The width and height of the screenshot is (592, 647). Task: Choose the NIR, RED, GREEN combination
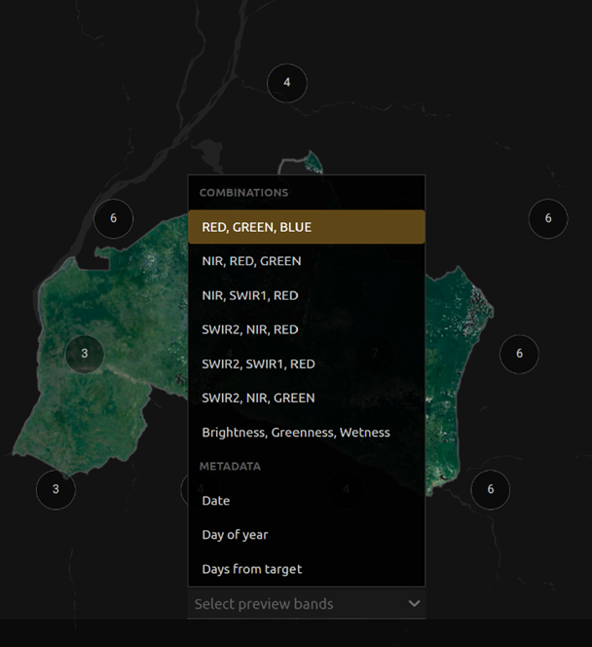click(x=306, y=261)
